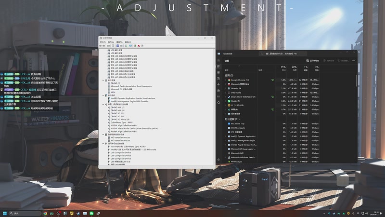Image resolution: width=385 pixels, height=217 pixels.
Task: Sort processes by the Memory 20% column header
Action: [x=293, y=68]
